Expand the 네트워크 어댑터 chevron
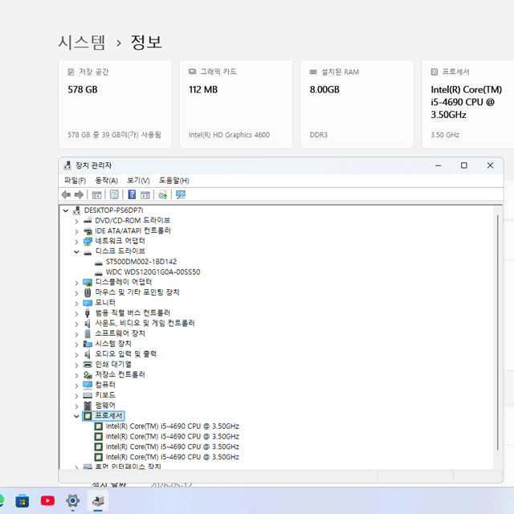The width and height of the screenshot is (514, 514). pyautogui.click(x=76, y=242)
